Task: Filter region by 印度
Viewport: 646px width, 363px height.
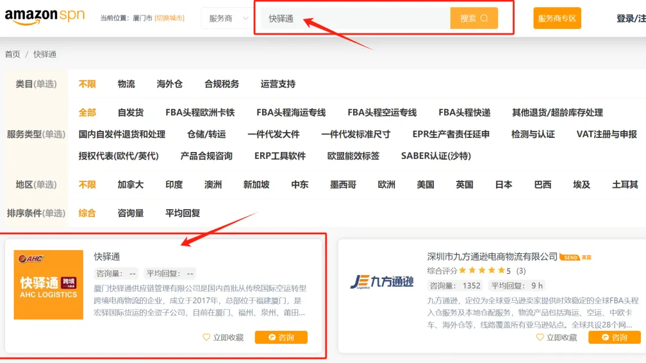Action: [x=174, y=185]
